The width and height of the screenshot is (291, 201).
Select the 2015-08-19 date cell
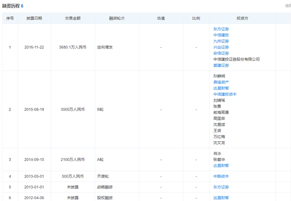(34, 109)
